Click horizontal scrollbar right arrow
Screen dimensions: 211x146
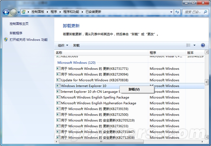(x=202, y=142)
